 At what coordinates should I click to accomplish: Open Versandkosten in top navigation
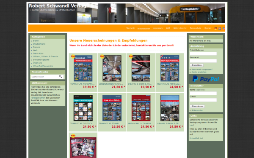pos(144,29)
